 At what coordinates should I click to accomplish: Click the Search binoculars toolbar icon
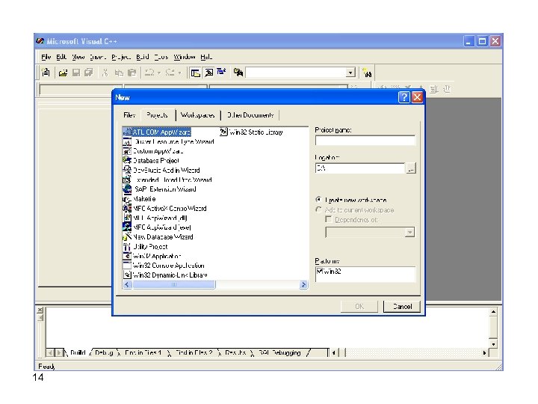367,73
